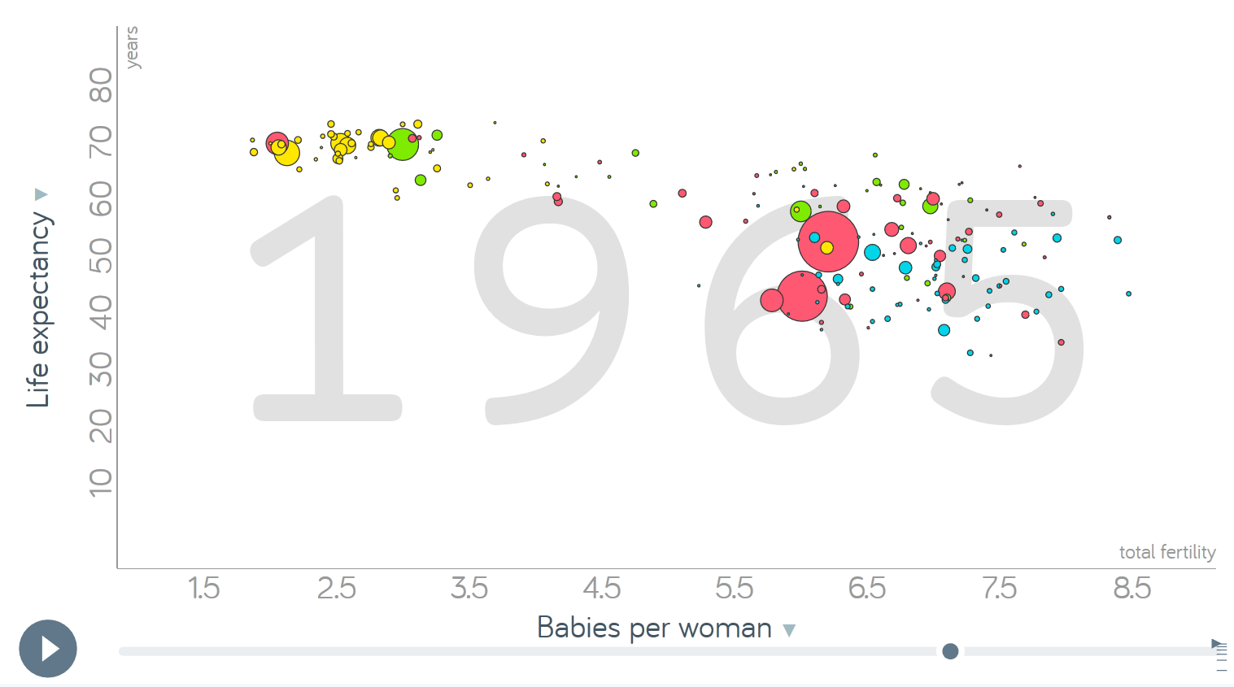
Task: Click the green bubble near fertility 7
Action: 930,209
